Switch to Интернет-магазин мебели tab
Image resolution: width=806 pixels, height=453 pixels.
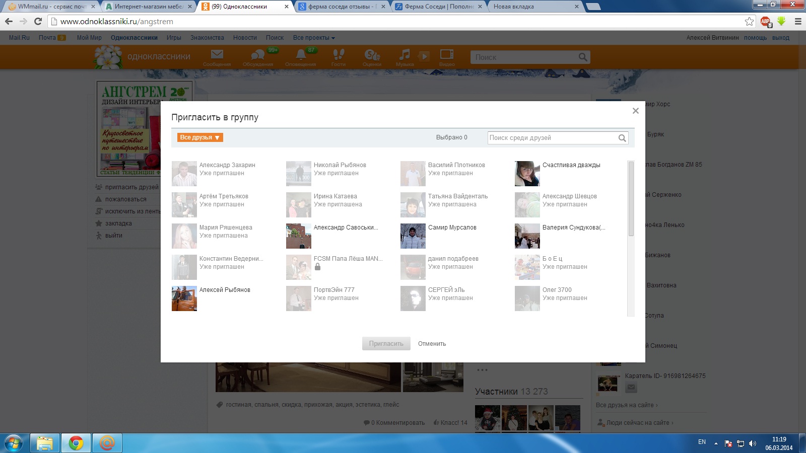tap(149, 7)
